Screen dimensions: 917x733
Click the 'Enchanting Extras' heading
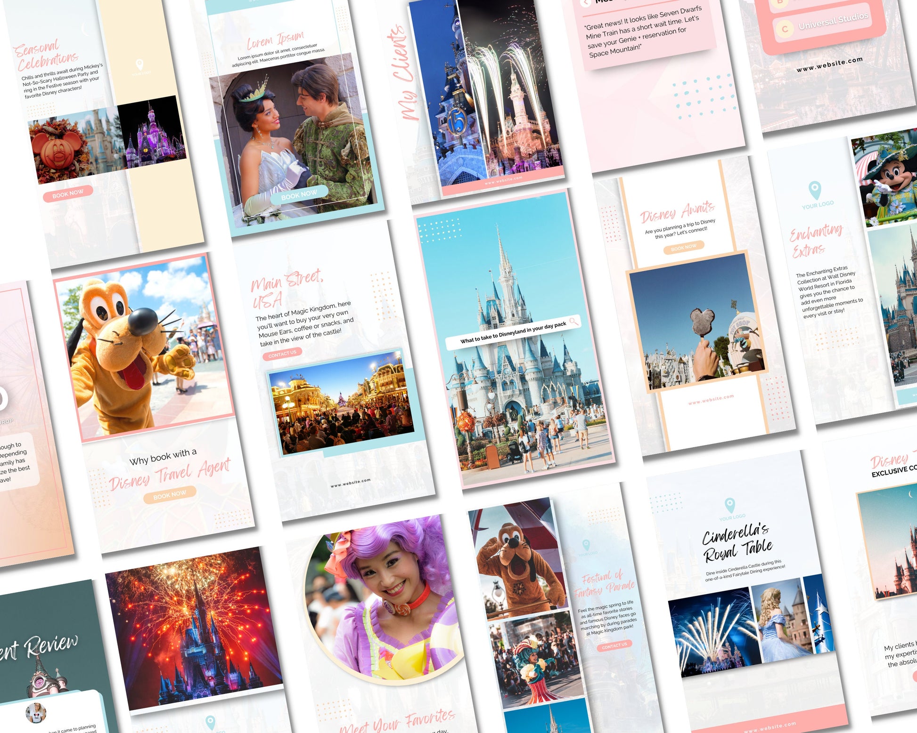pyautogui.click(x=816, y=240)
